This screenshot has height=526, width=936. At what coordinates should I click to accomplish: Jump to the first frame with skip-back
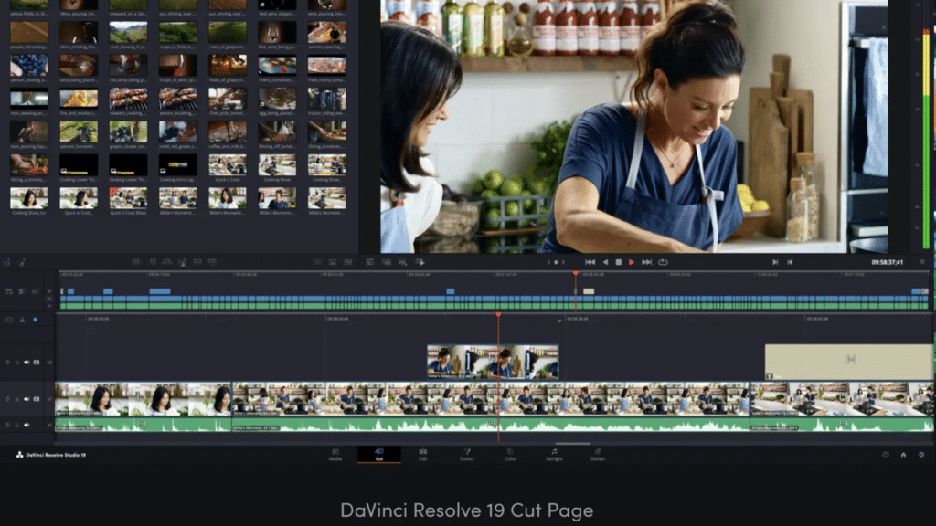click(590, 262)
